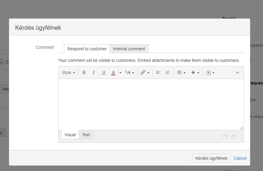Open the text color picker arrow
The image size is (263, 171).
tap(120, 73)
